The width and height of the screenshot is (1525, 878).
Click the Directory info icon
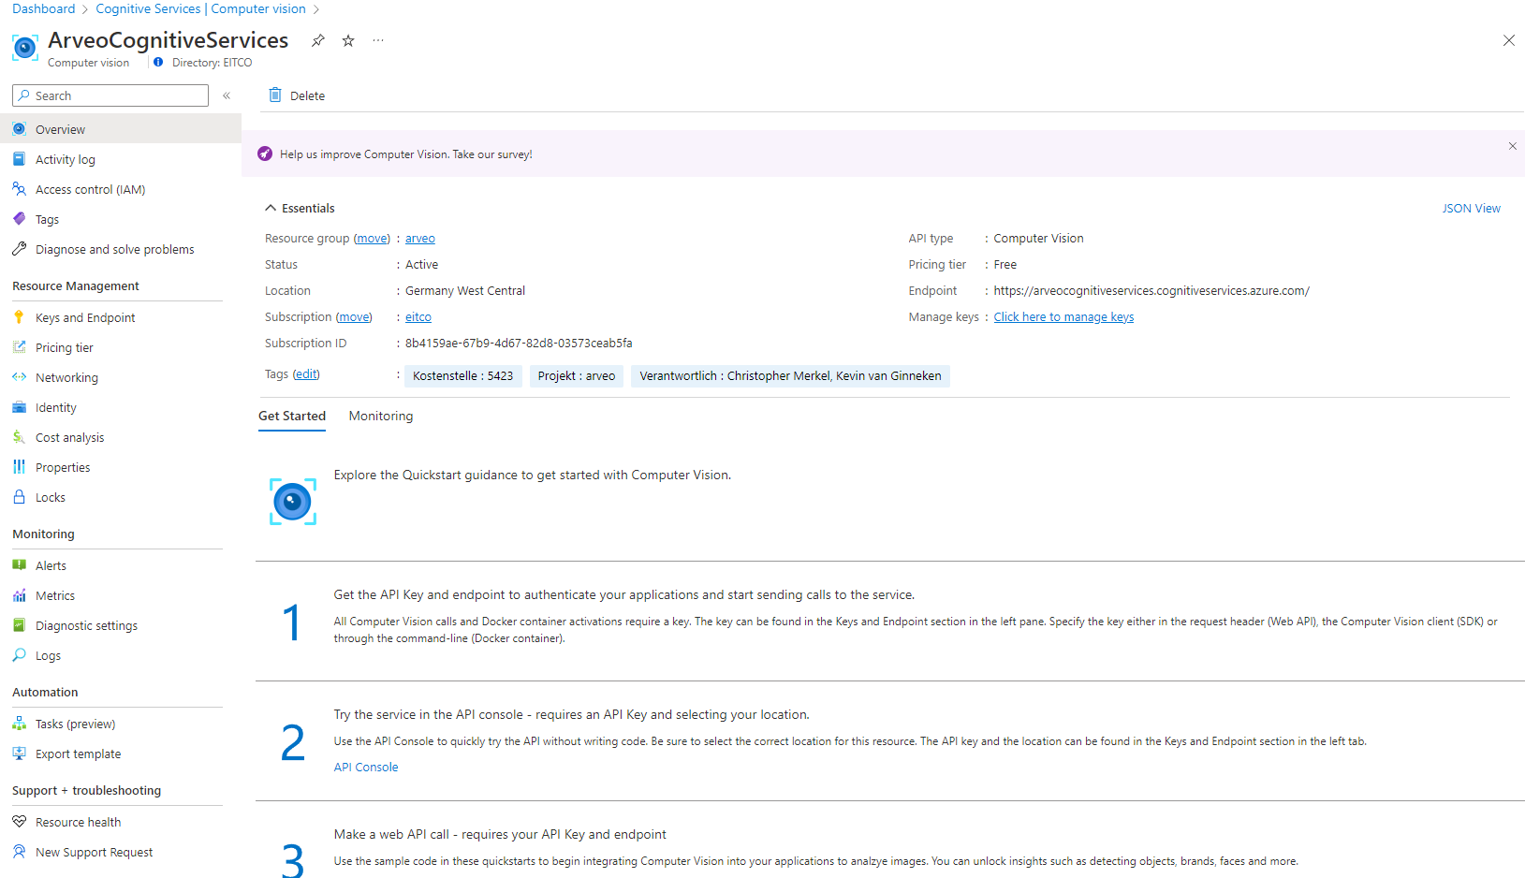[158, 63]
